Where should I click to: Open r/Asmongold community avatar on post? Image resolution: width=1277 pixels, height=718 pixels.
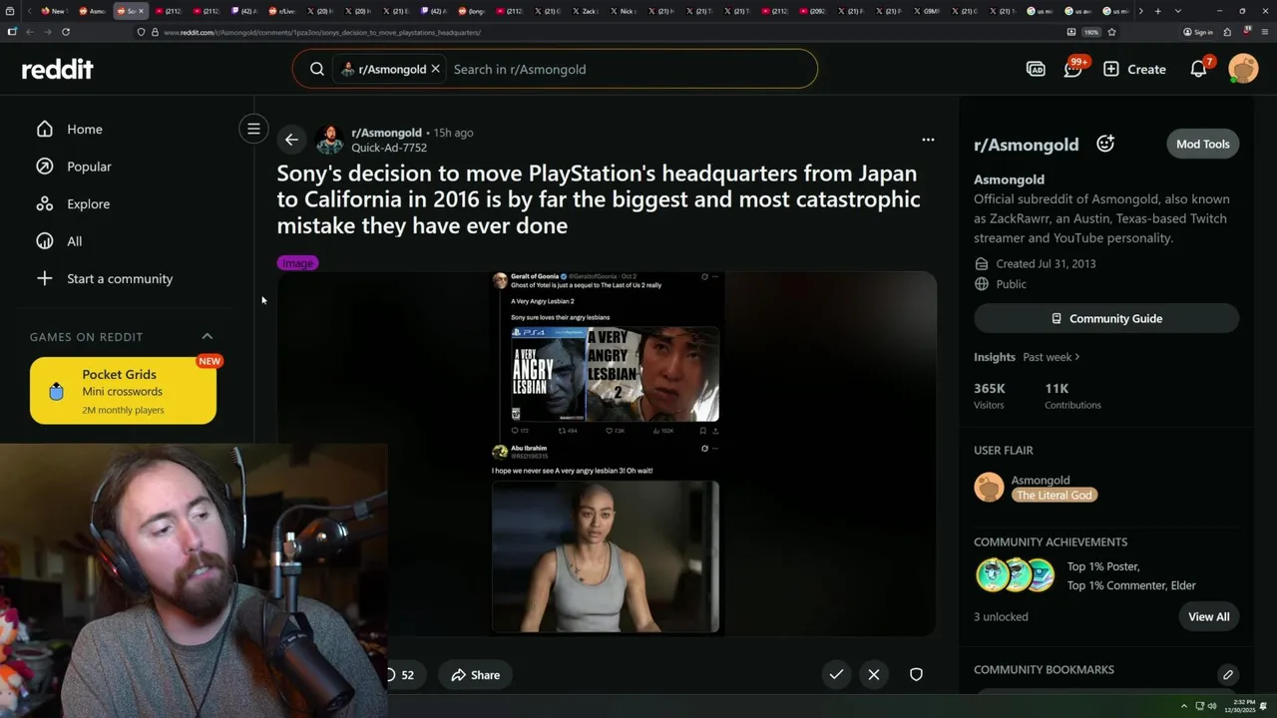pyautogui.click(x=329, y=140)
